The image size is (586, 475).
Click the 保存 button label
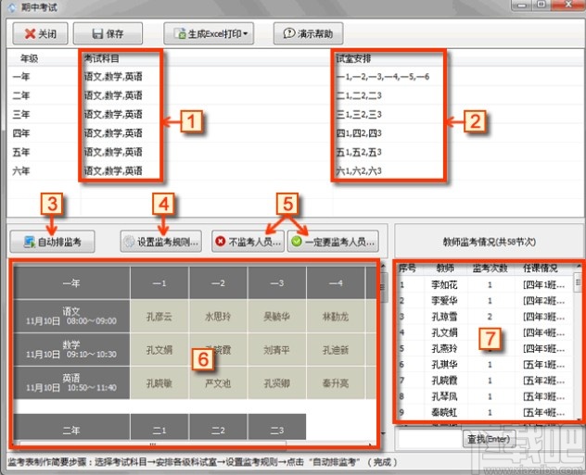click(x=115, y=34)
